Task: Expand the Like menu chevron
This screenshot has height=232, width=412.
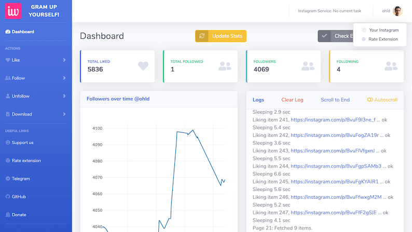Action: pos(64,60)
